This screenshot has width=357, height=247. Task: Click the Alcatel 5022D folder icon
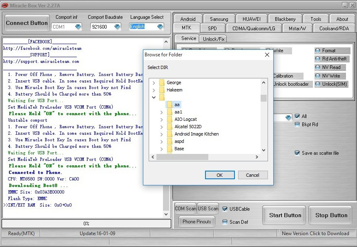click(170, 126)
